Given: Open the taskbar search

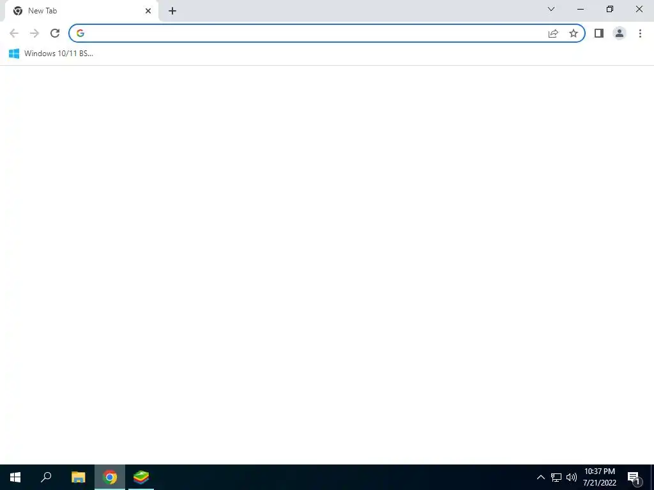Looking at the screenshot, I should click(x=46, y=477).
